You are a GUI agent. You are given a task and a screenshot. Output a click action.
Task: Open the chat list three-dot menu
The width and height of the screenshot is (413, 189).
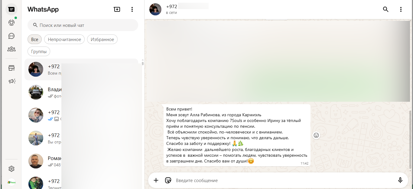132,9
